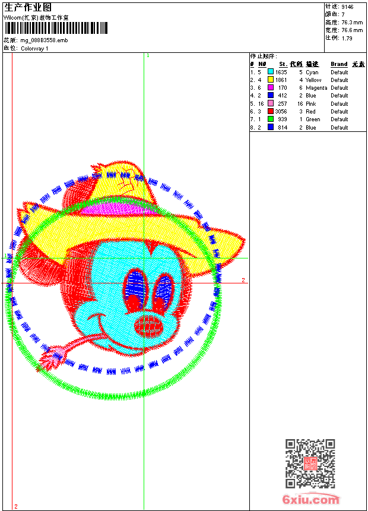Select the Colorway 1 label

coord(34,49)
